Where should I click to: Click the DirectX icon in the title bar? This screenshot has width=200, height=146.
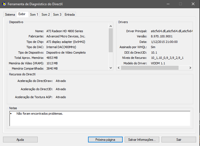(x=4, y=4)
